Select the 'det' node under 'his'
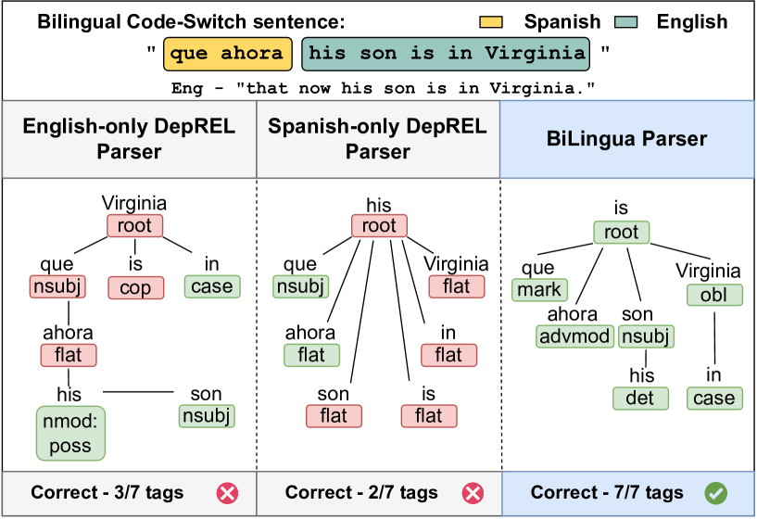757x519 pixels. 639,399
